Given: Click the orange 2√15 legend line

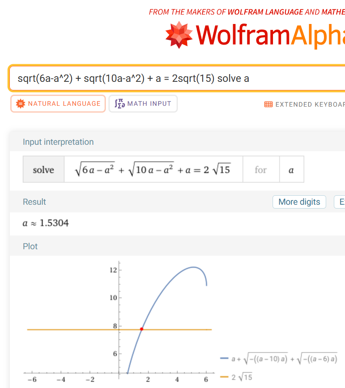Looking at the screenshot, I should (x=225, y=377).
